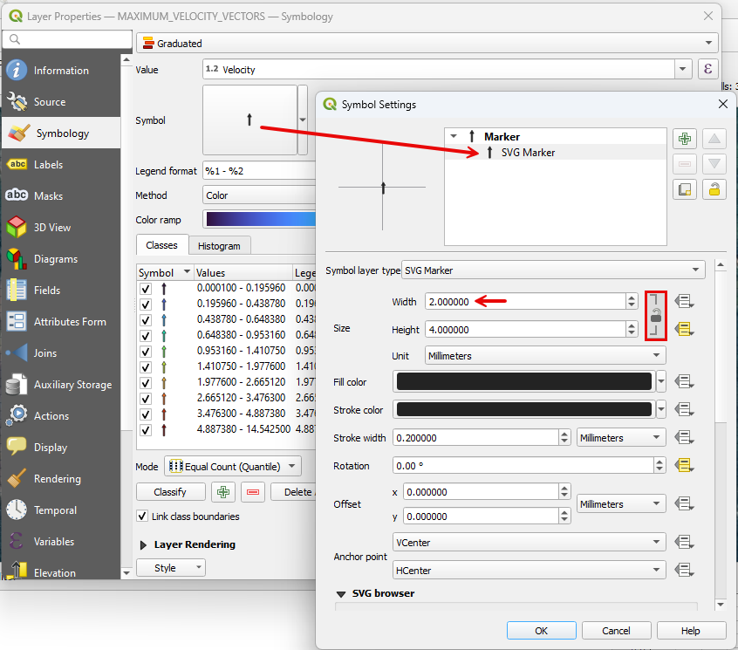Uncheck the 0.000100 - 0.195960 class

point(146,288)
